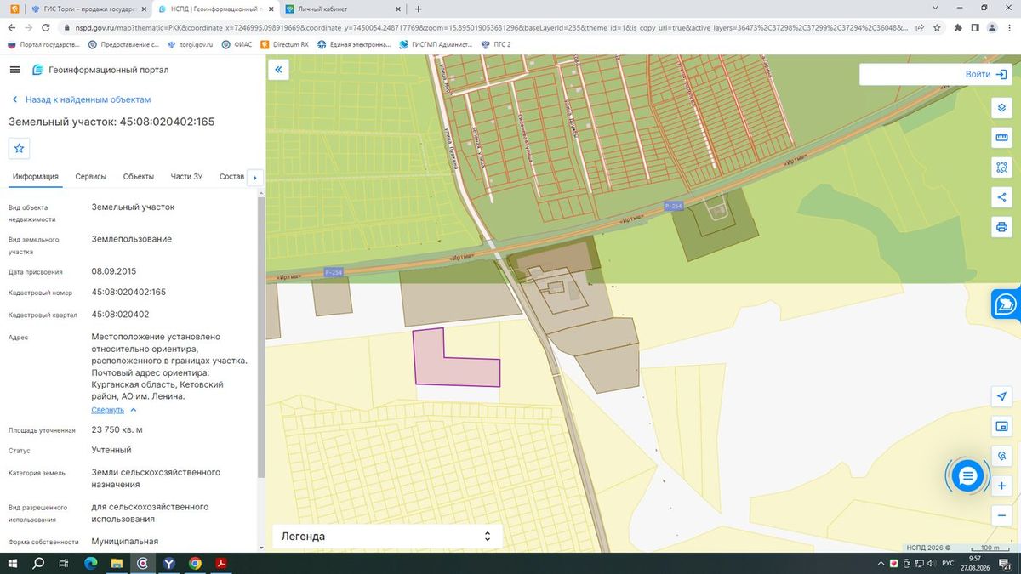Collapse the address text via Свернуть

tap(108, 410)
